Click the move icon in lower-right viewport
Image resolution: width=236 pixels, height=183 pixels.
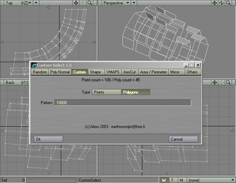(x=215, y=83)
